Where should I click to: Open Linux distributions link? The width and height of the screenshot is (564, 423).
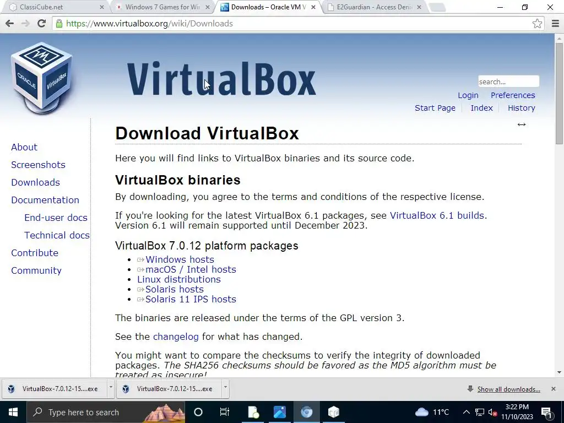pyautogui.click(x=179, y=279)
